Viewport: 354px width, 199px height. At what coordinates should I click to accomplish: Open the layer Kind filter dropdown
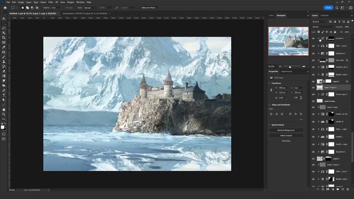click(320, 22)
